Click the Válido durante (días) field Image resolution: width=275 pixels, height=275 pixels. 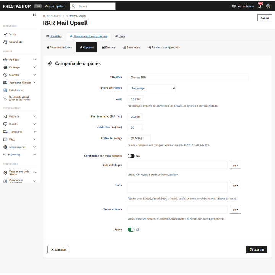tap(135, 128)
